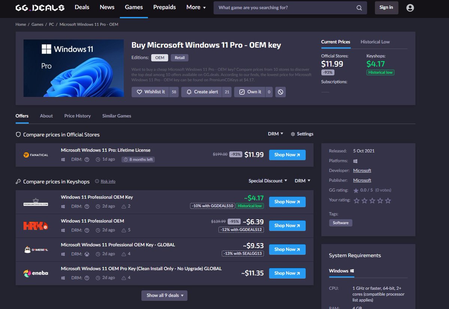The width and height of the screenshot is (449, 309).
Task: Select the Retail edition
Action: click(179, 58)
